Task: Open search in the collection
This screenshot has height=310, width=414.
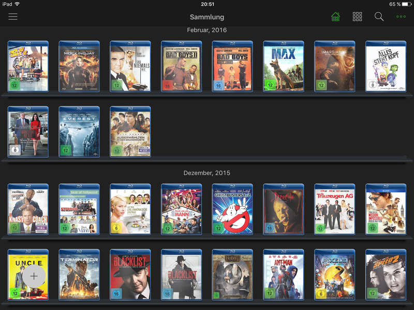Action: point(379,17)
